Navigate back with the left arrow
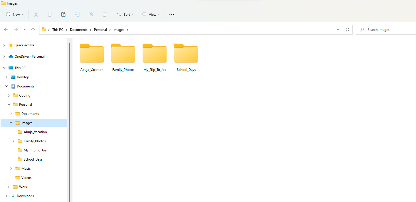 [6, 30]
